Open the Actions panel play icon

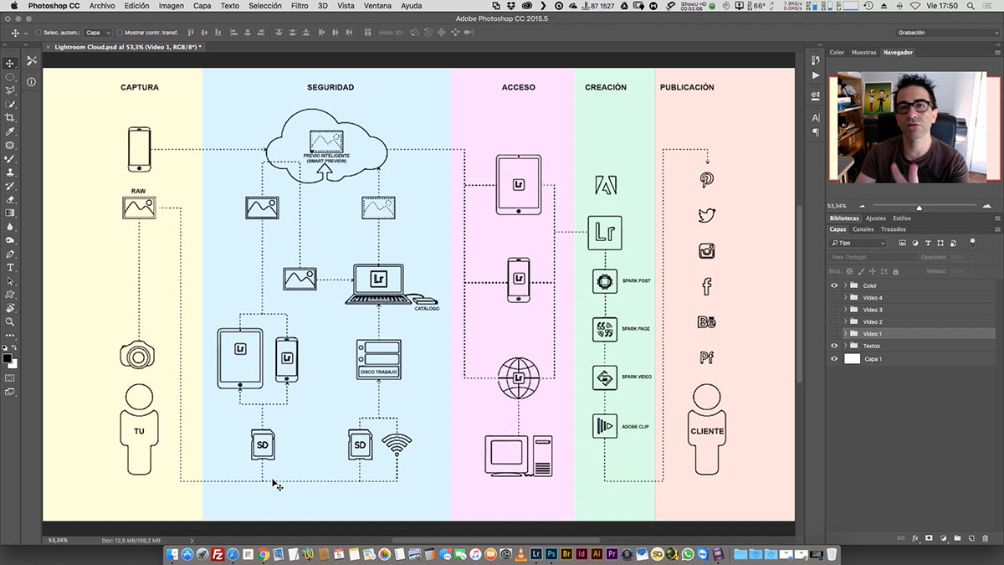click(x=816, y=75)
